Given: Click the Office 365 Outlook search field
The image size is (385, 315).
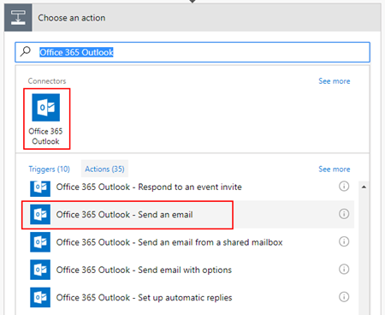Looking at the screenshot, I should click(x=192, y=52).
